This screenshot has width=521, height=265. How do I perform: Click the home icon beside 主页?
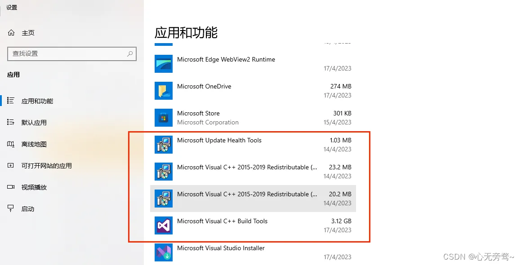point(11,32)
